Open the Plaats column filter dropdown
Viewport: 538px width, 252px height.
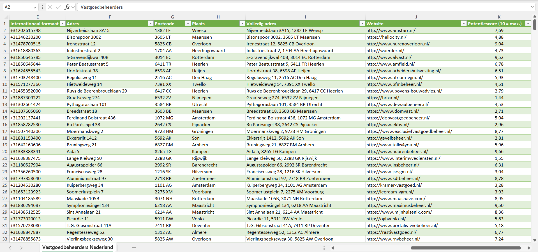242,24
